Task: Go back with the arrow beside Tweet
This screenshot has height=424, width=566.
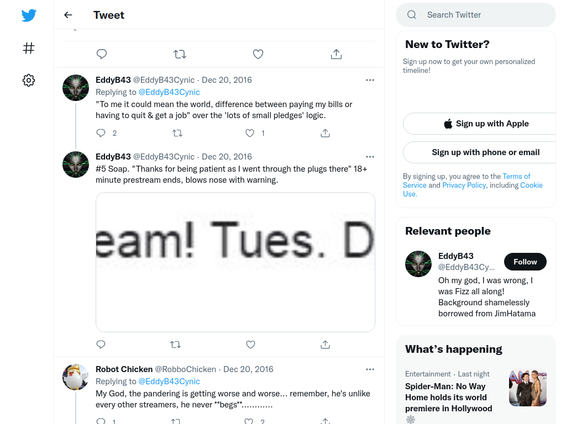Action: (68, 15)
